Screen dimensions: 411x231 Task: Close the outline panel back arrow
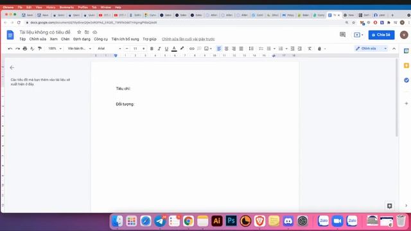click(x=12, y=67)
